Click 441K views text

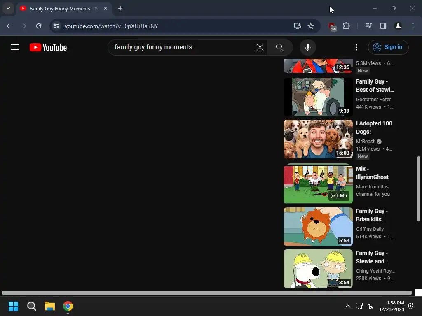click(368, 107)
